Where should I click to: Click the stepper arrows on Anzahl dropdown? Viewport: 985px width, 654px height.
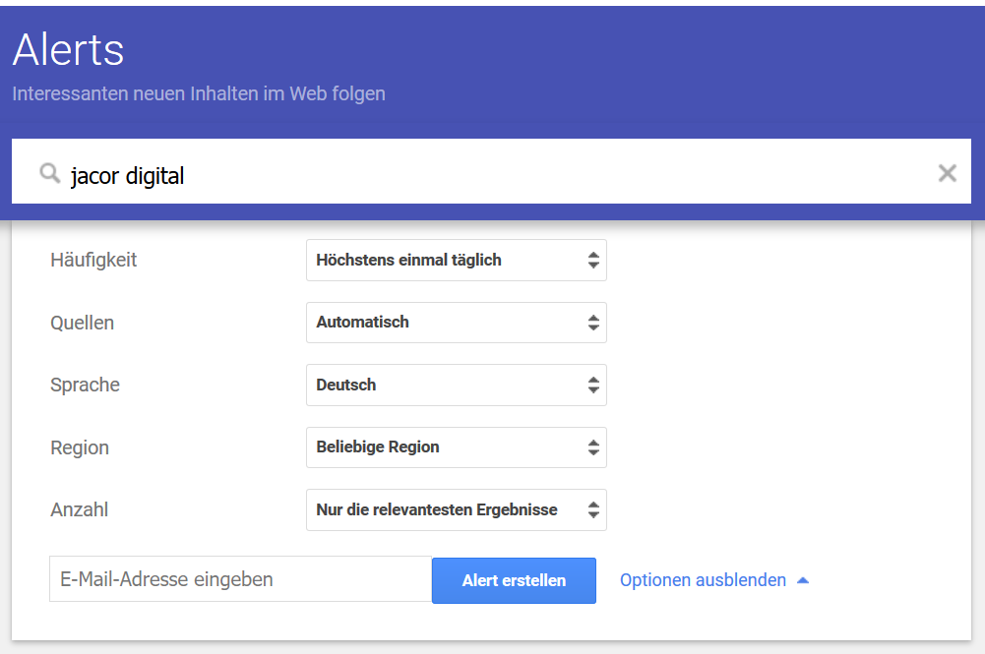click(592, 509)
